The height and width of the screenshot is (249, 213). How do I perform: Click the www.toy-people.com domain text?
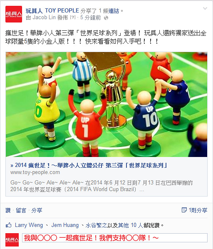pyautogui.click(x=35, y=172)
